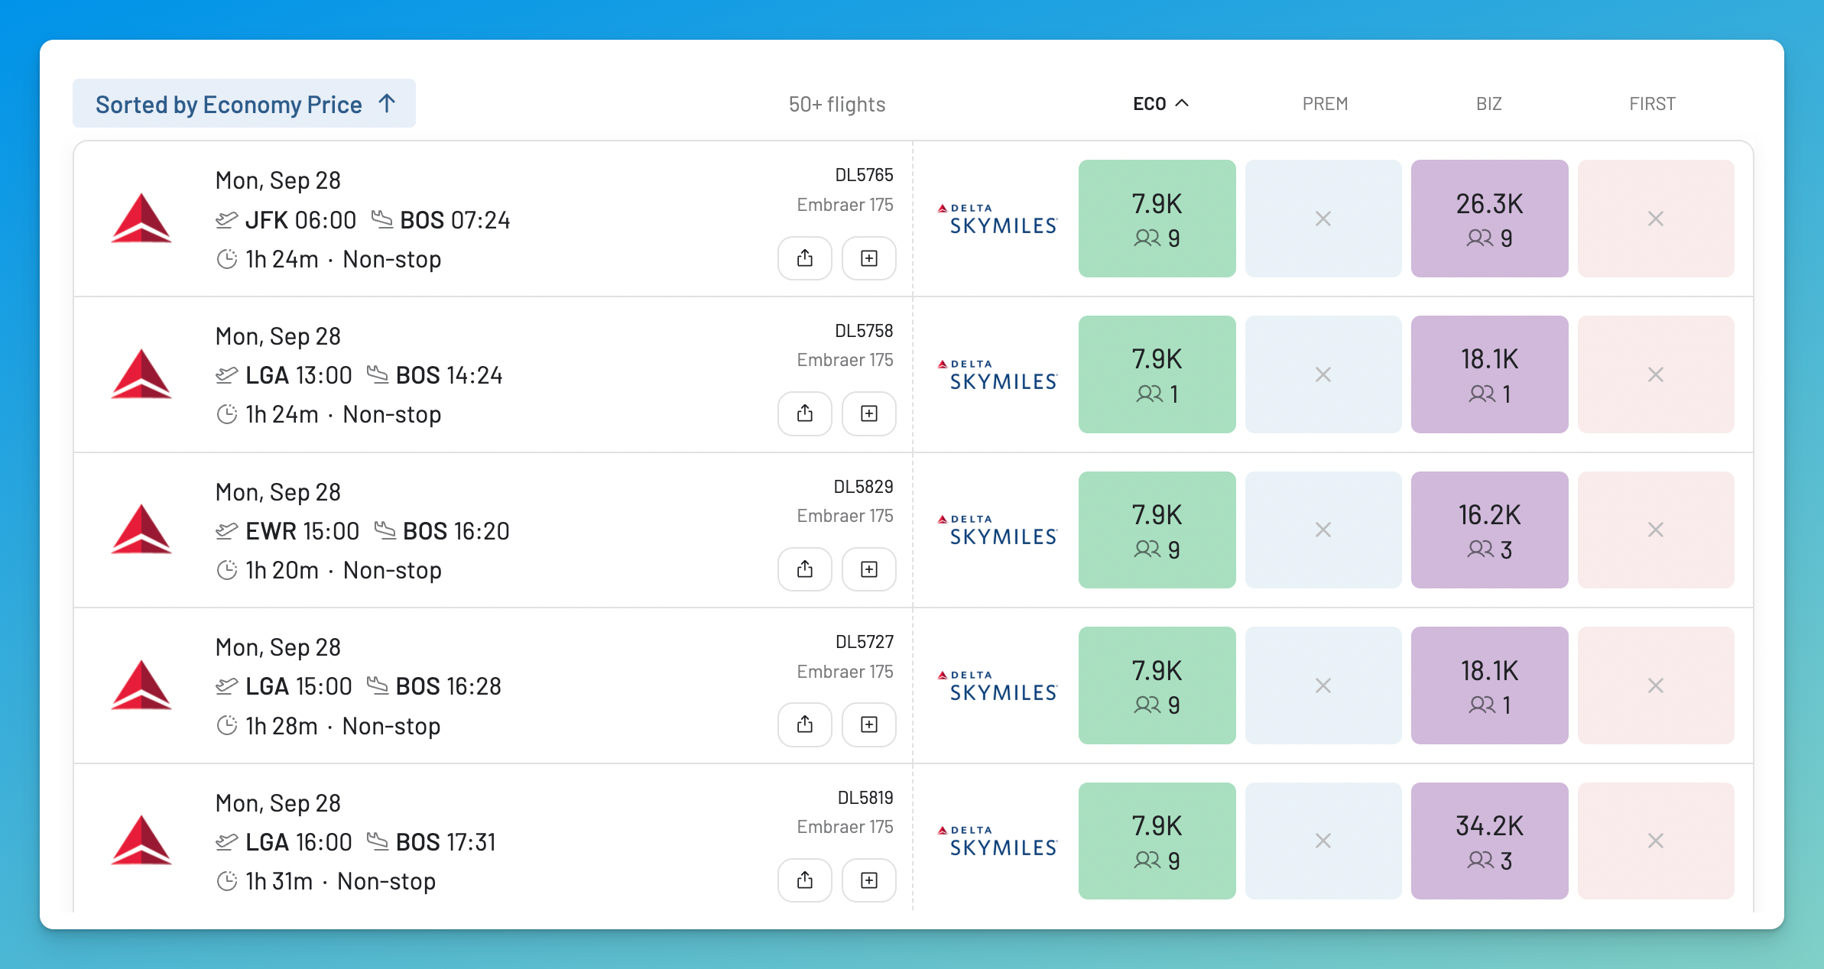Open Sorted by Economy Price selector
Viewport: 1824px width, 969px height.
coord(244,103)
